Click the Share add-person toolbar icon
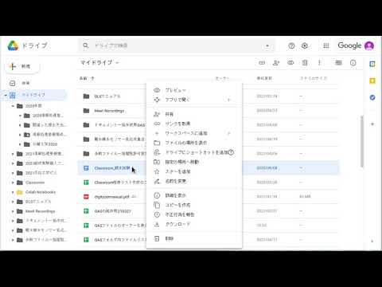The image size is (382, 287). click(x=276, y=63)
